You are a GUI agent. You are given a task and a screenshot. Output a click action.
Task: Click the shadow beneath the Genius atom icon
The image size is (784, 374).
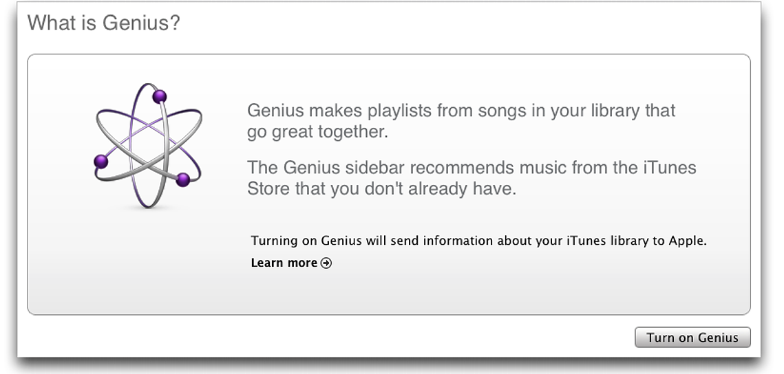click(148, 207)
